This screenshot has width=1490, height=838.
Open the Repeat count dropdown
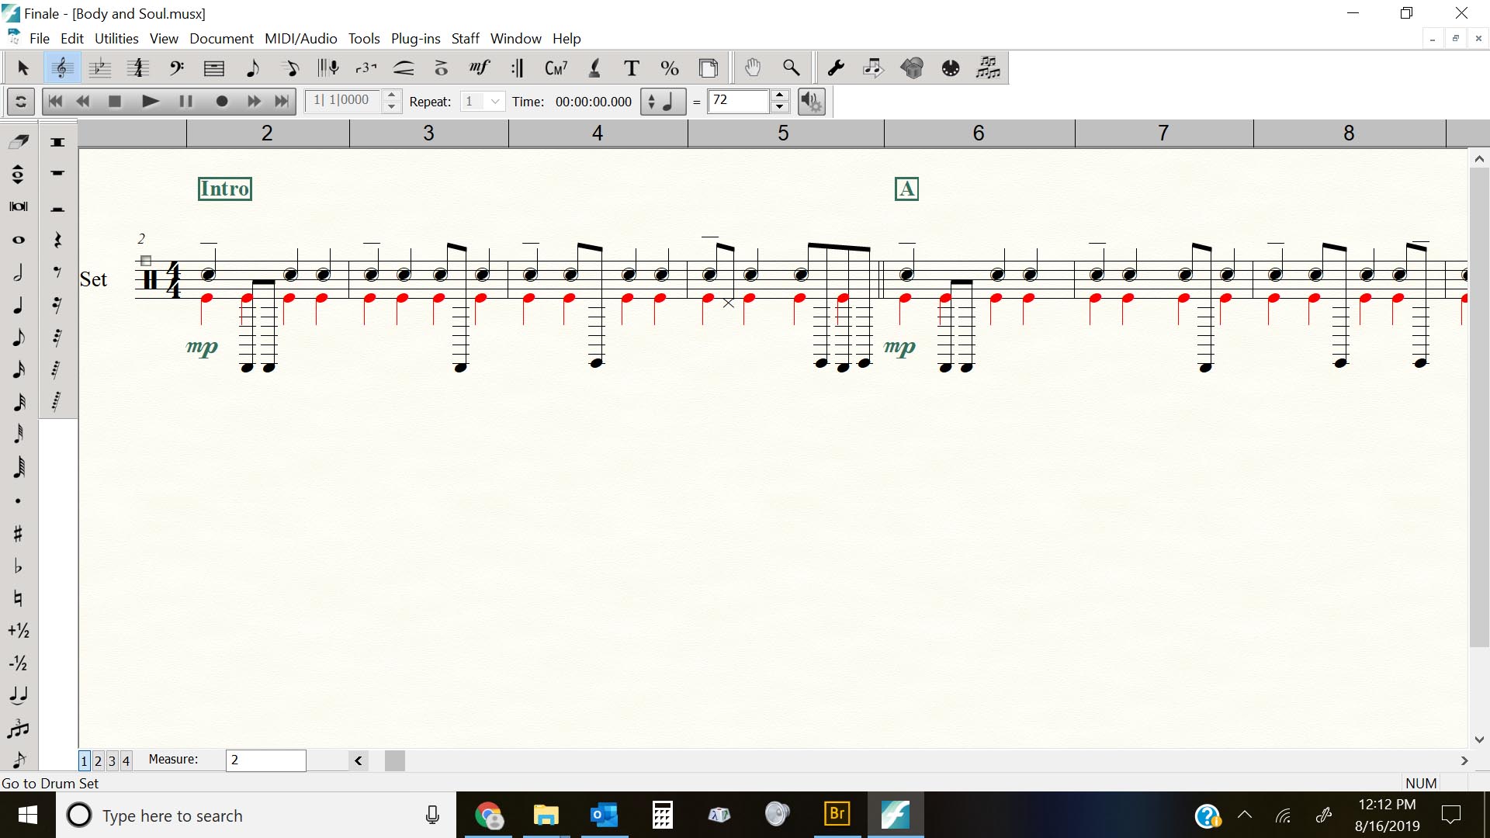(x=495, y=102)
